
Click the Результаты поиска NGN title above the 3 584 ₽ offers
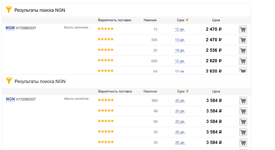click(x=40, y=81)
